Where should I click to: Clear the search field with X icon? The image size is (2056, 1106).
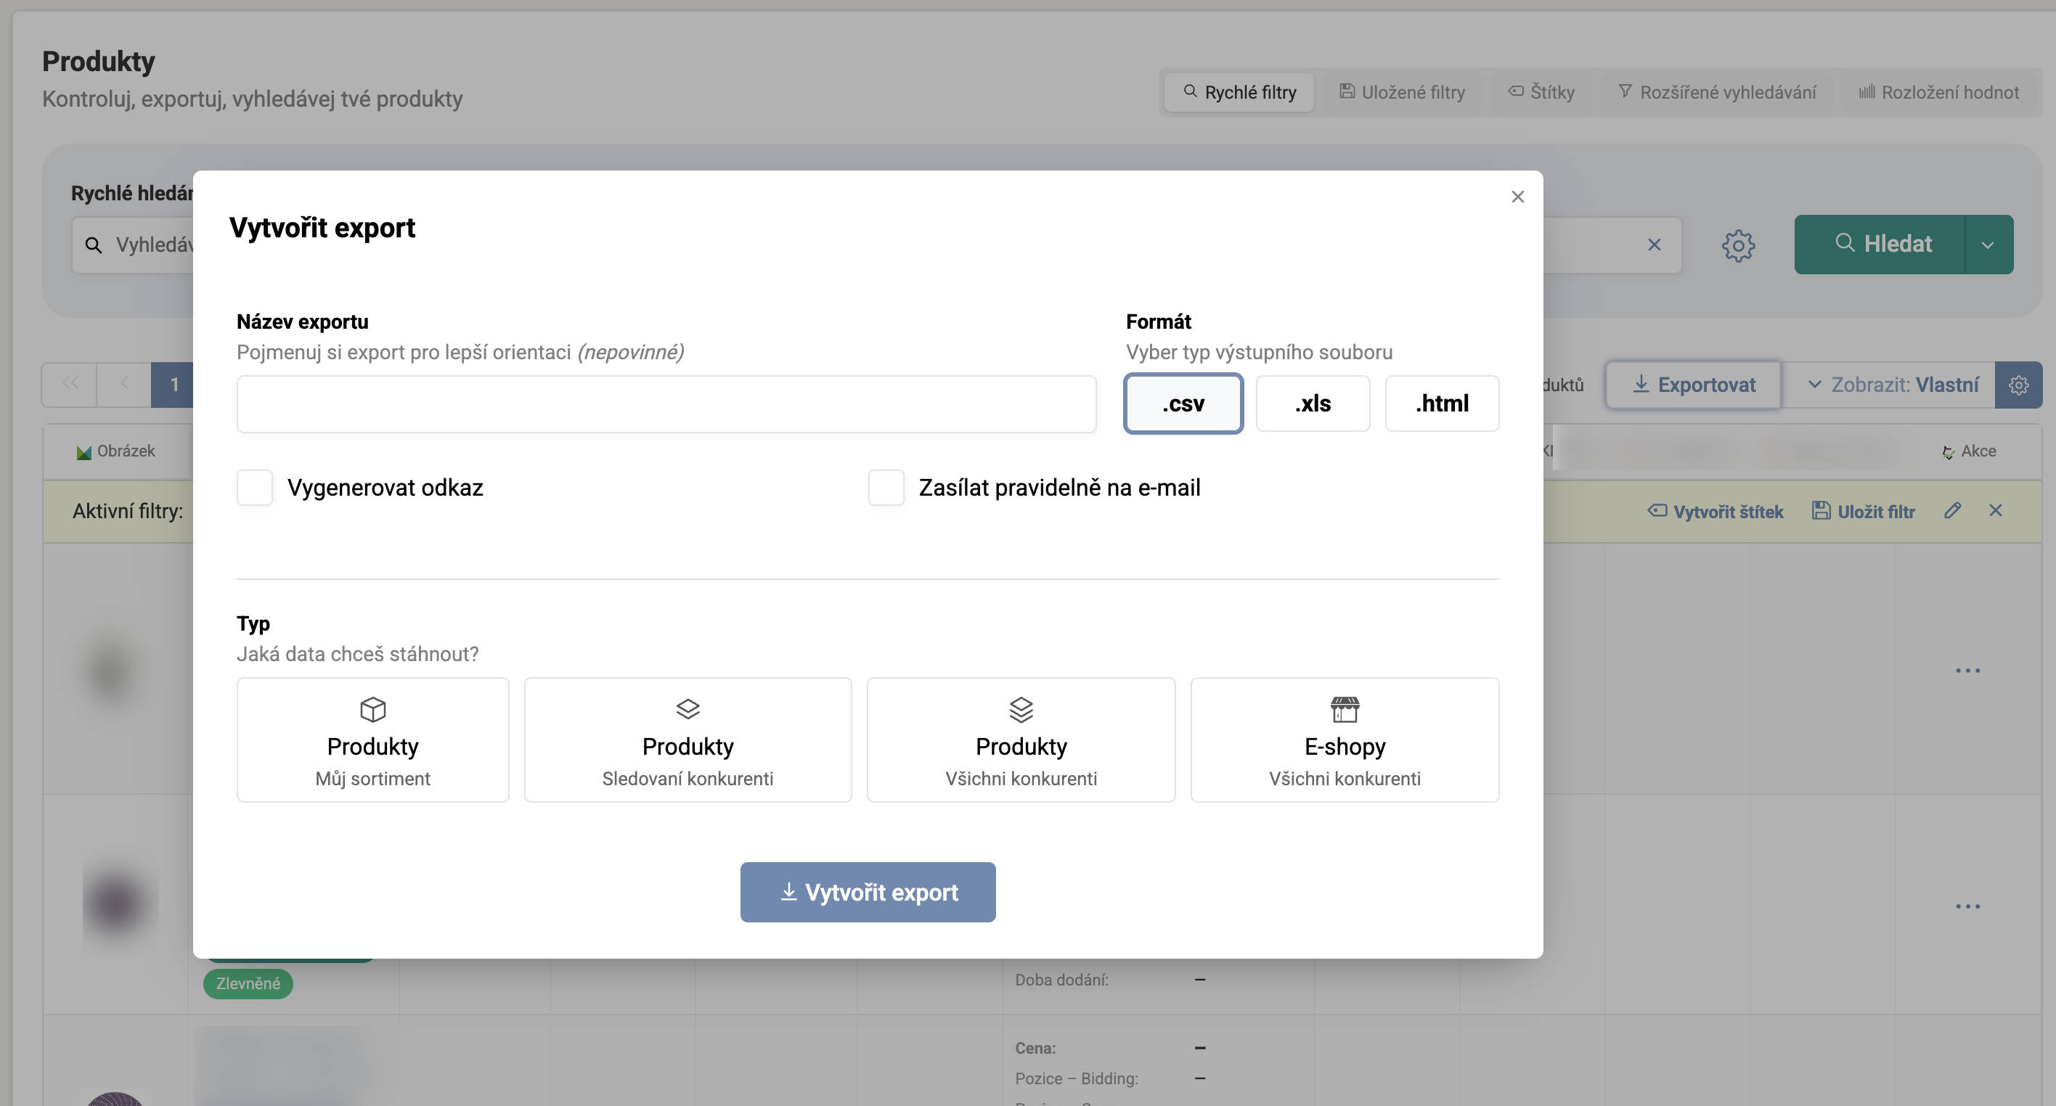(1654, 245)
